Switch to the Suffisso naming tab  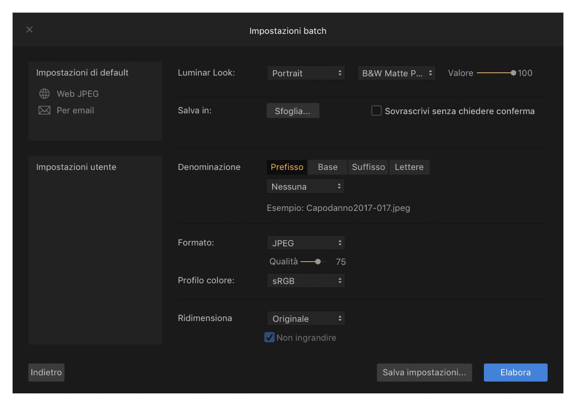coord(368,167)
